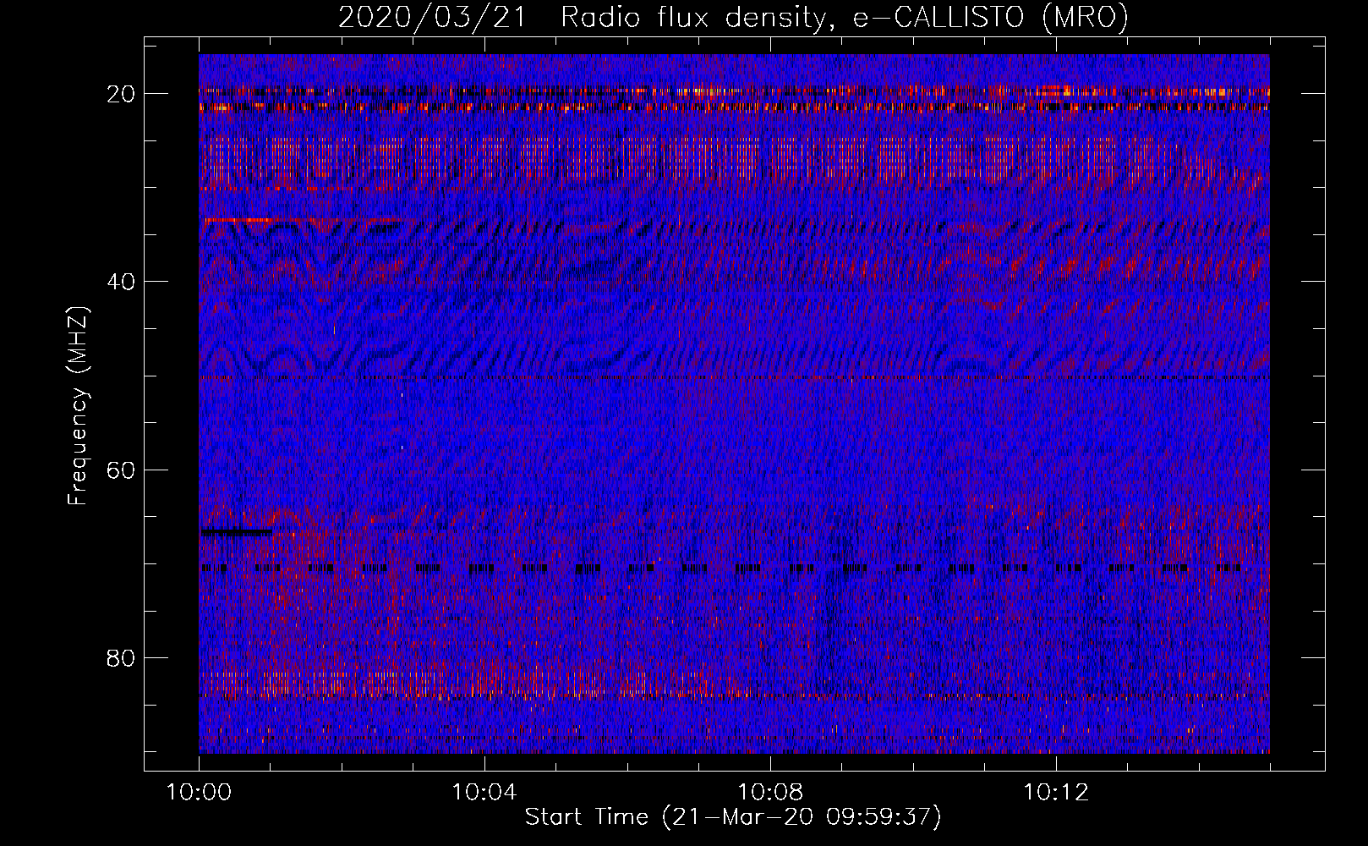Click the '40' frequency tick label
Image resolution: width=1368 pixels, height=846 pixels.
(122, 282)
